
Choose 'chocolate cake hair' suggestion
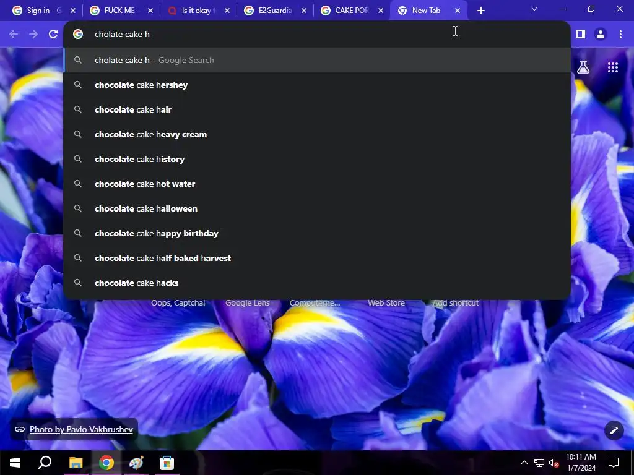coord(317,109)
